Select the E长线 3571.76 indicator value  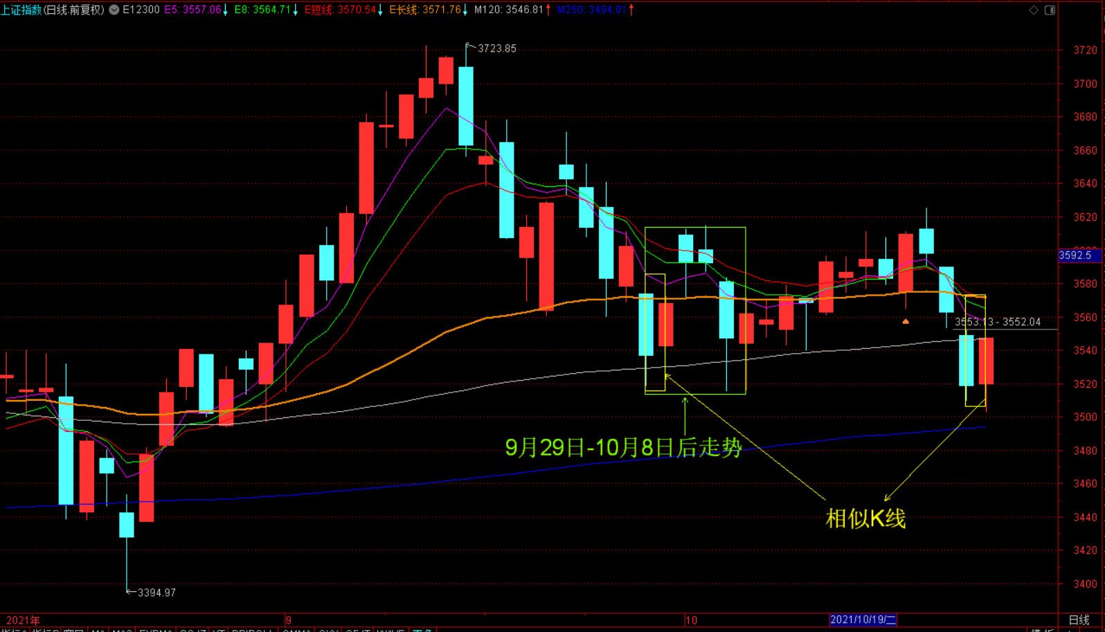coord(424,10)
